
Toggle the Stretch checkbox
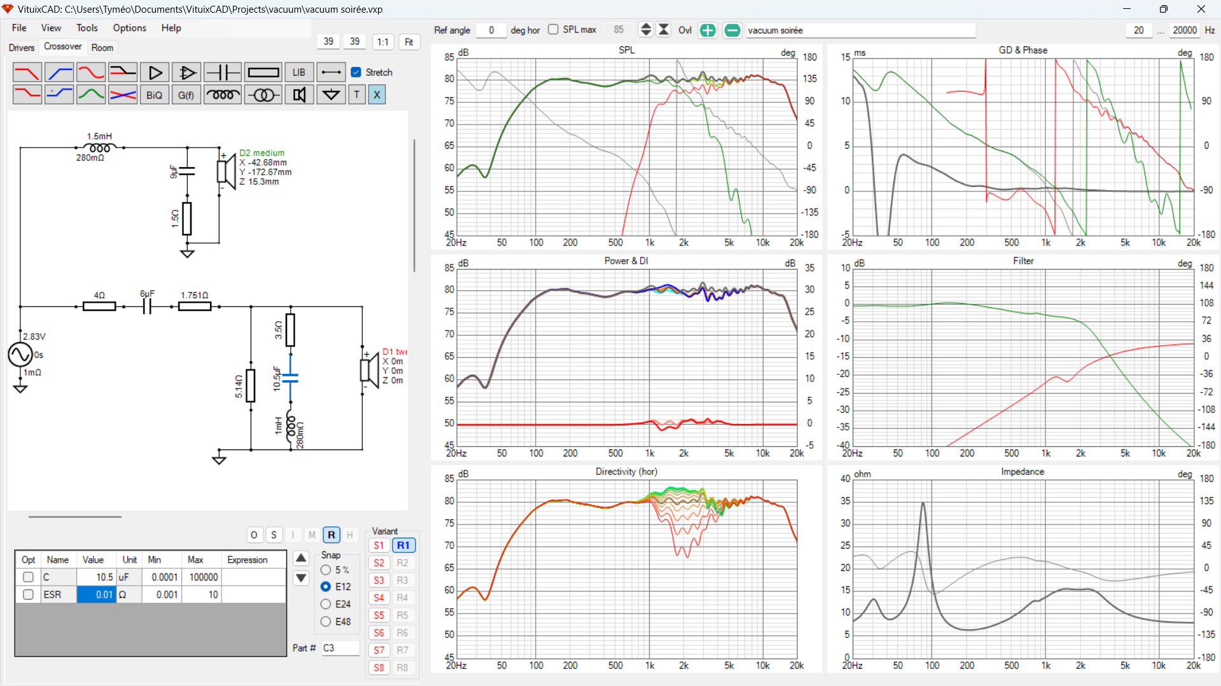click(356, 72)
